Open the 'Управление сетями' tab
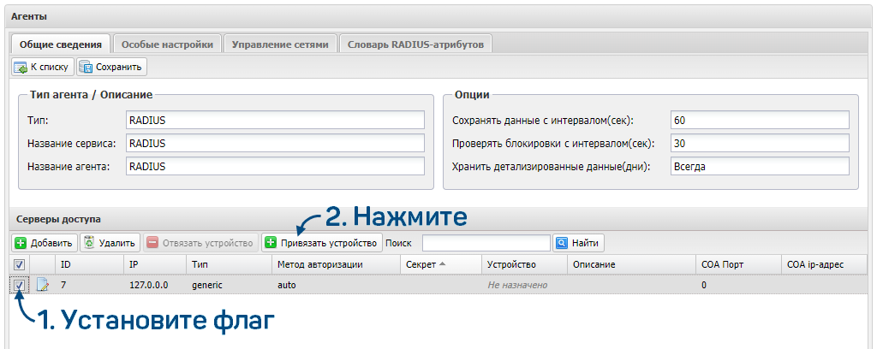The image size is (877, 349). click(280, 44)
